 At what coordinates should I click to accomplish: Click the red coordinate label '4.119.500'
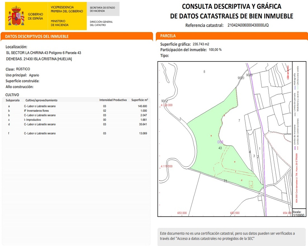[167, 166]
